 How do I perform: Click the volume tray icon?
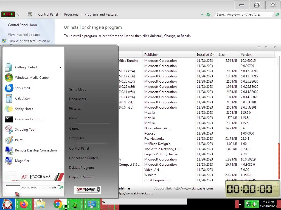[254, 204]
